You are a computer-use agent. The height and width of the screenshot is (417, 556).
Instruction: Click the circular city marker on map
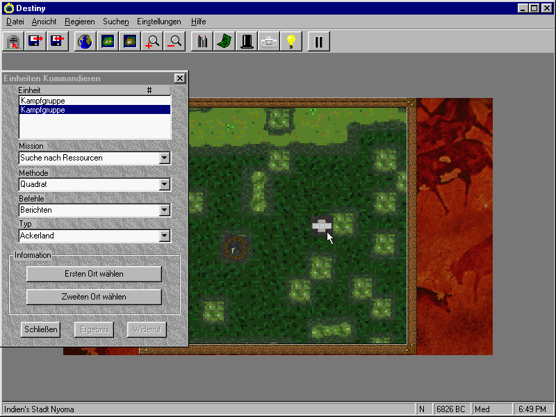point(235,249)
